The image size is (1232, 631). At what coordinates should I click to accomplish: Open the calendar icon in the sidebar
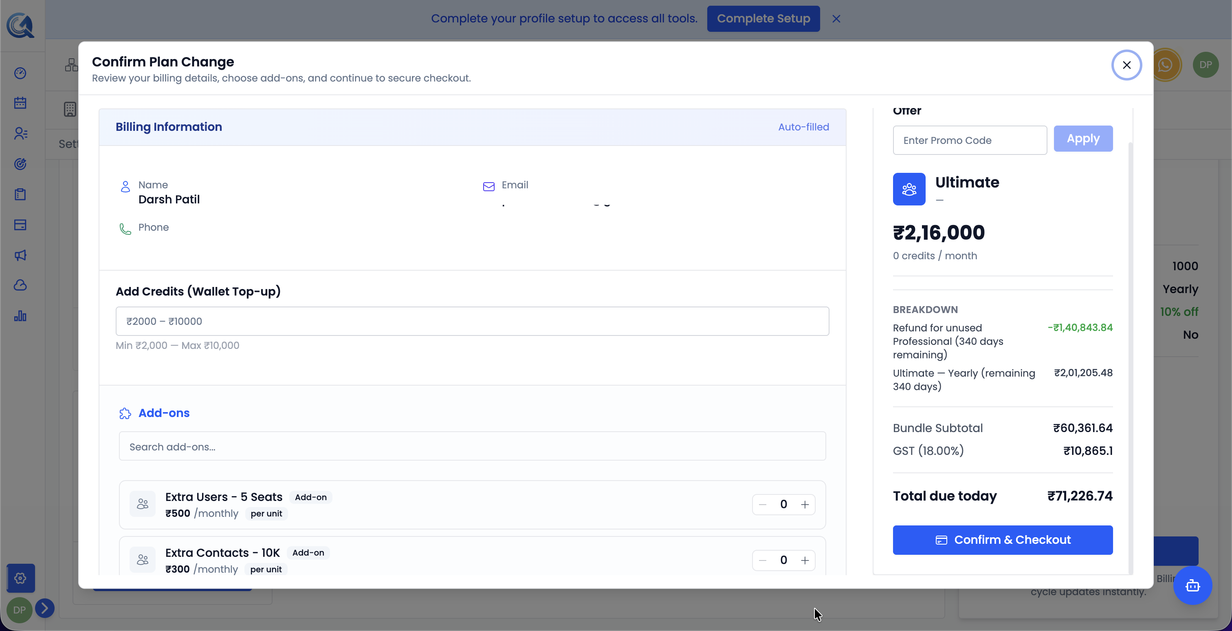click(x=20, y=103)
